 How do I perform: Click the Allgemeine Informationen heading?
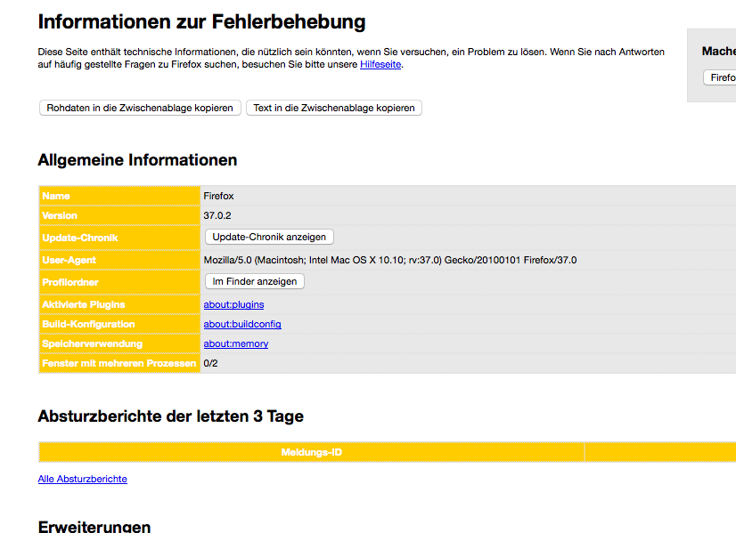point(137,160)
